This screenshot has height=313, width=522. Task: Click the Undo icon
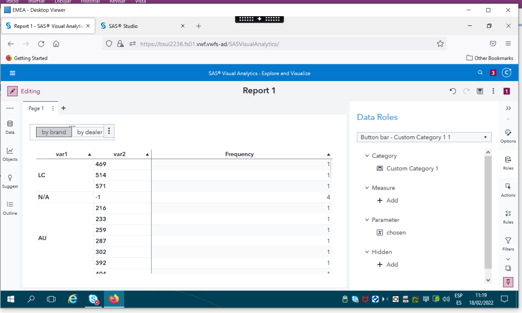(453, 91)
